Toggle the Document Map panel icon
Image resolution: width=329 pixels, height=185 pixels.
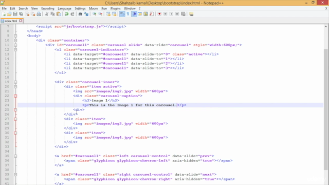(x=145, y=14)
